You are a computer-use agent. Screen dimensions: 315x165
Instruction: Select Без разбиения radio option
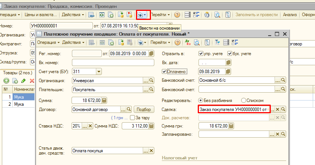[x=200, y=100]
